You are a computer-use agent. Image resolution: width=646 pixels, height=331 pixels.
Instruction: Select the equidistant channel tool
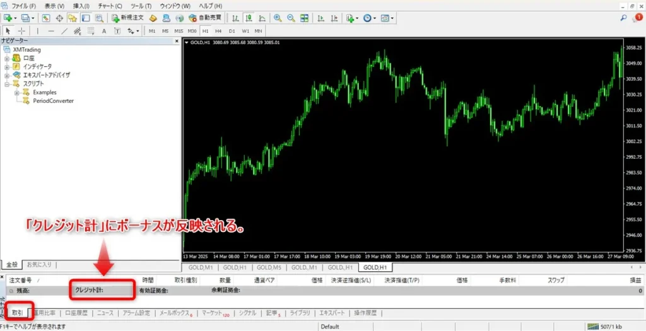point(77,31)
